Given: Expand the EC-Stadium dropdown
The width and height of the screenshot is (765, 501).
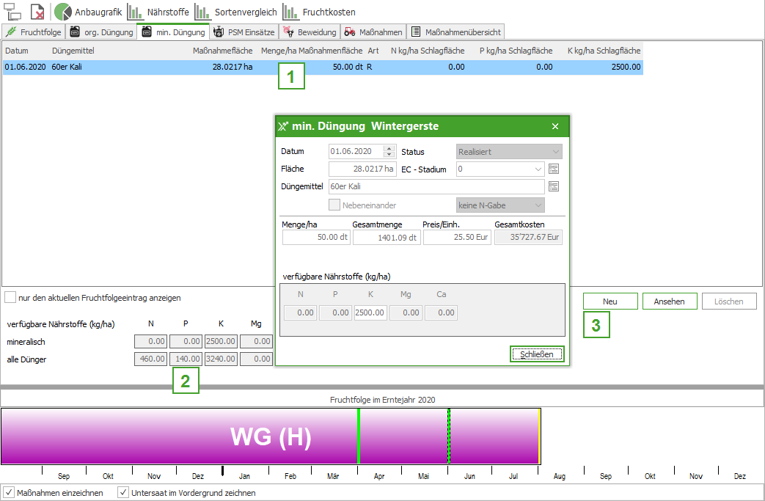Looking at the screenshot, I should pos(539,169).
